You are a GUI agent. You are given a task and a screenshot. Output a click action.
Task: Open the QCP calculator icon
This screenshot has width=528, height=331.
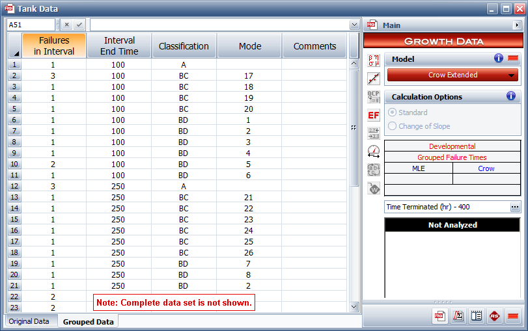coord(374,97)
